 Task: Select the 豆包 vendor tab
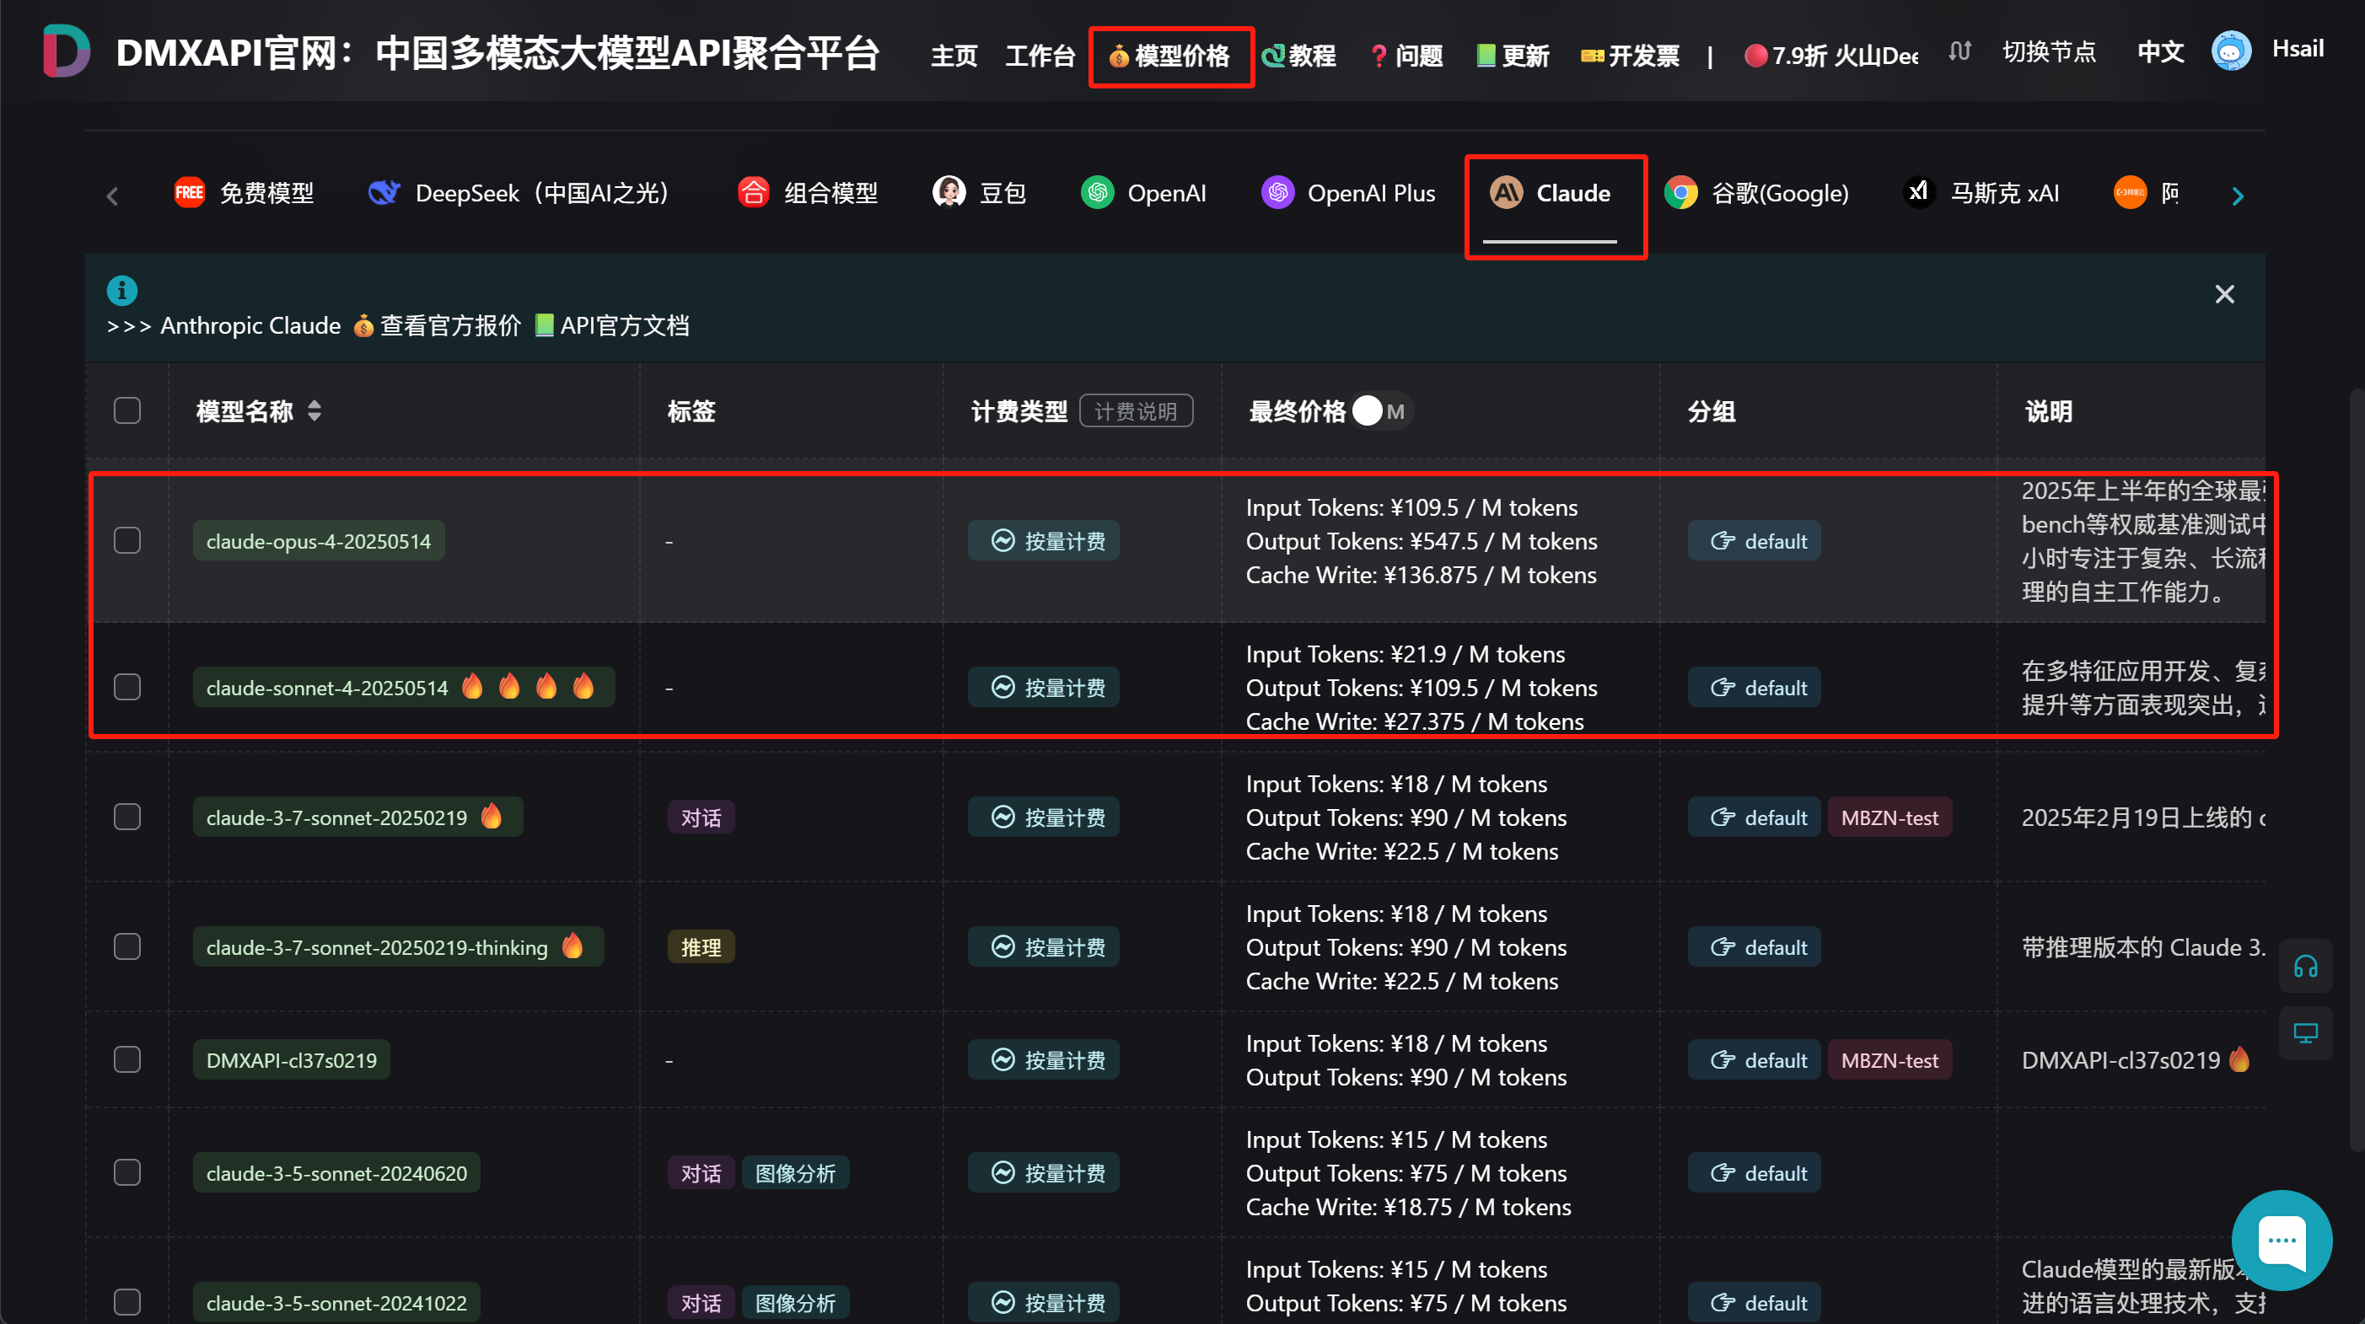980,193
